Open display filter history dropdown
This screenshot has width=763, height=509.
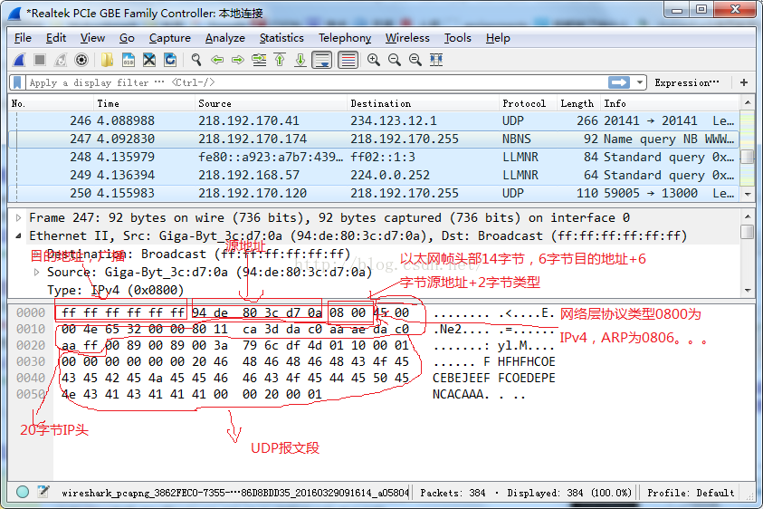pyautogui.click(x=639, y=82)
